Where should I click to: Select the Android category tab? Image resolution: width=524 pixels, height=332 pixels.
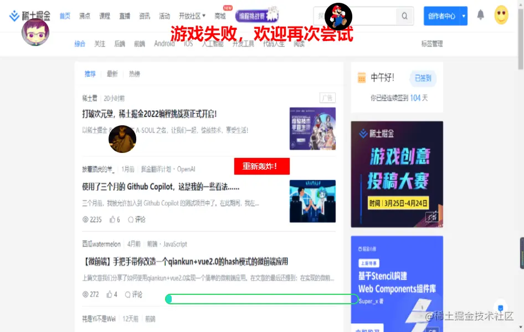164,43
